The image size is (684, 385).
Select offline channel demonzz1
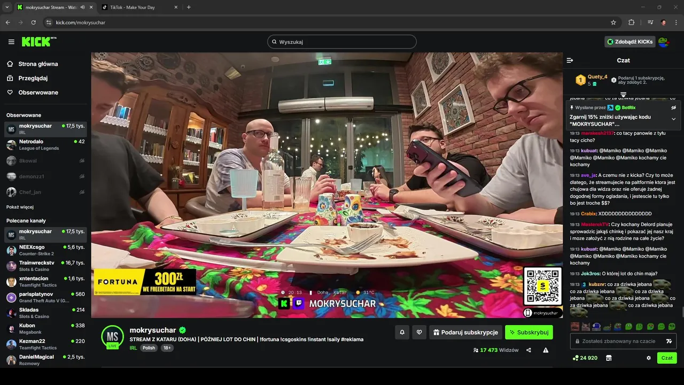pyautogui.click(x=45, y=176)
